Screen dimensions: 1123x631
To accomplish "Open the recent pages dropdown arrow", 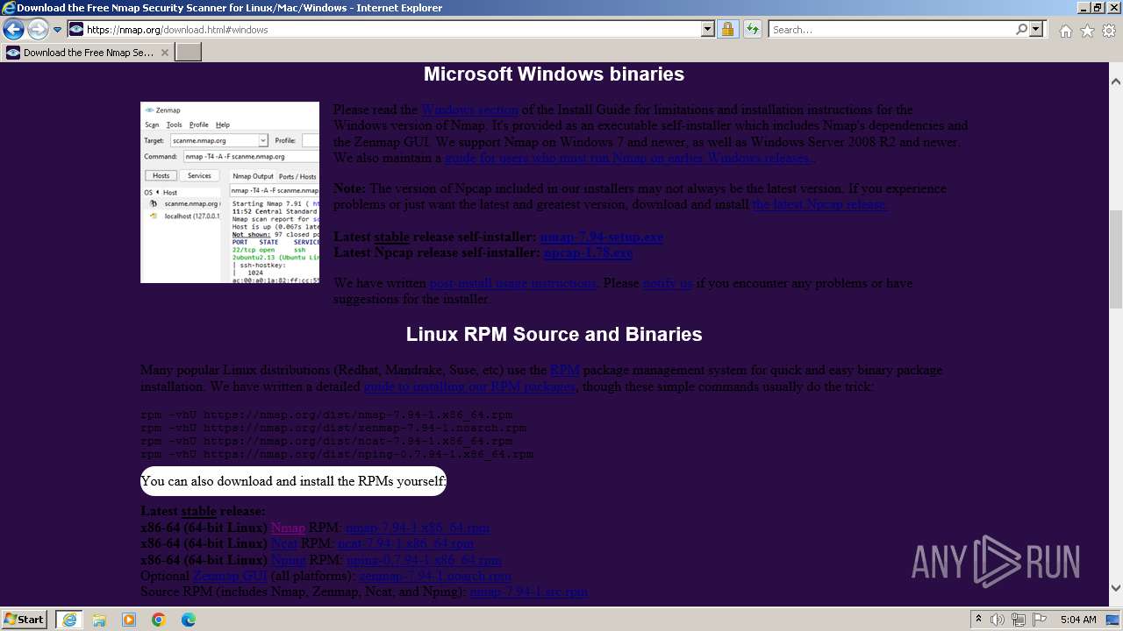I will [x=57, y=29].
